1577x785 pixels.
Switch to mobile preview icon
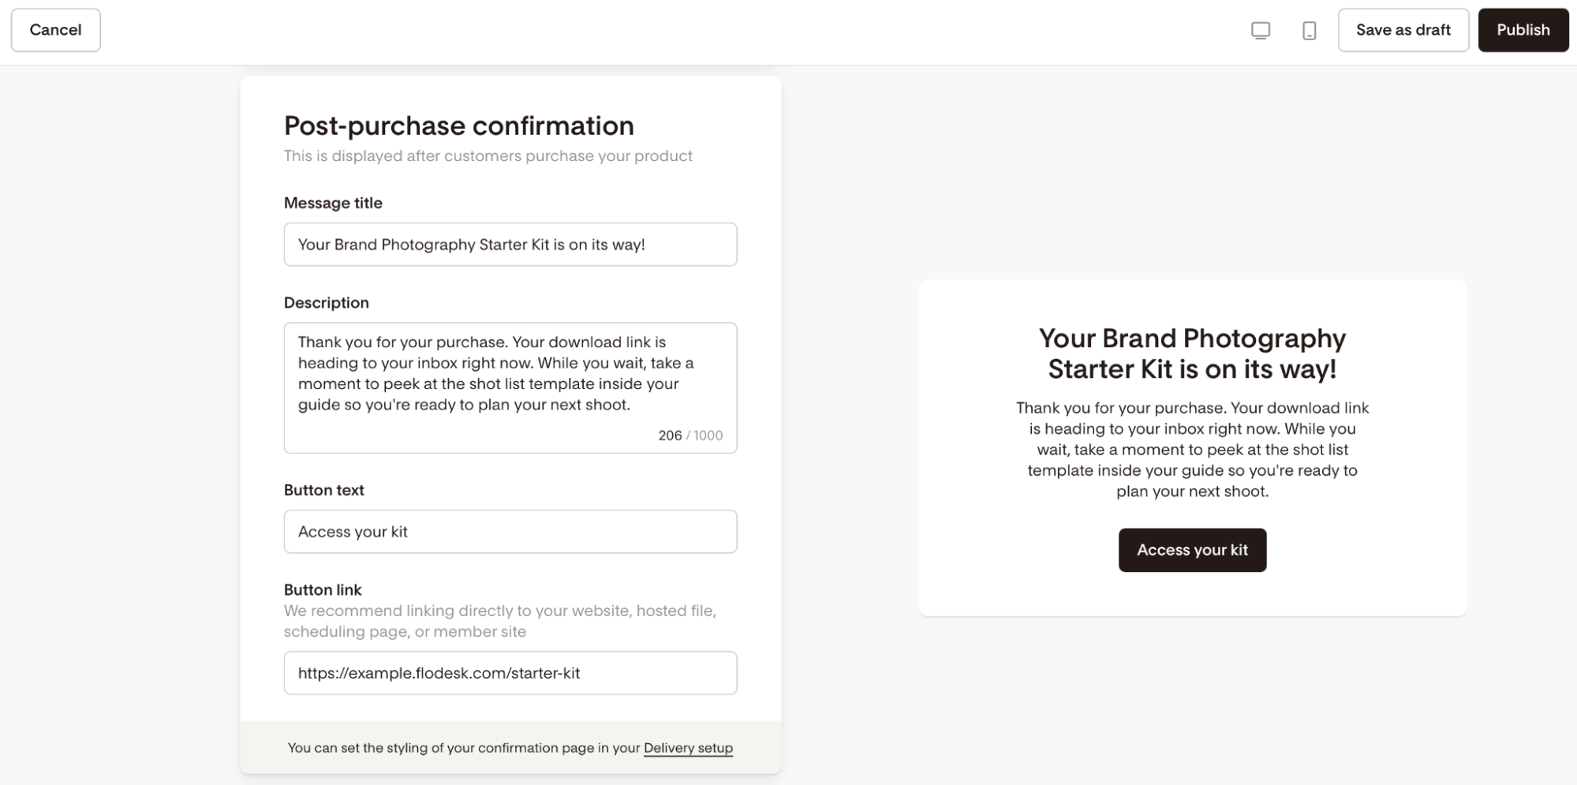tap(1310, 31)
